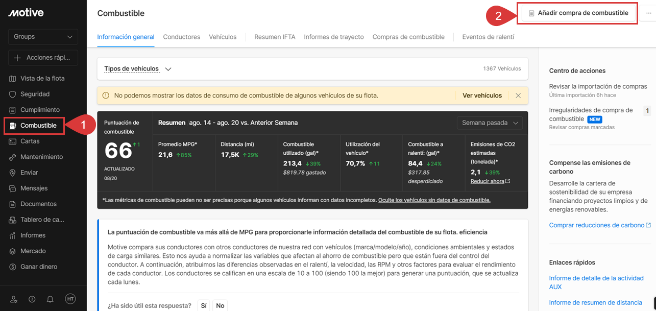Image resolution: width=656 pixels, height=311 pixels.
Task: Open admin settings icon in sidebar footer
Action: tap(14, 299)
